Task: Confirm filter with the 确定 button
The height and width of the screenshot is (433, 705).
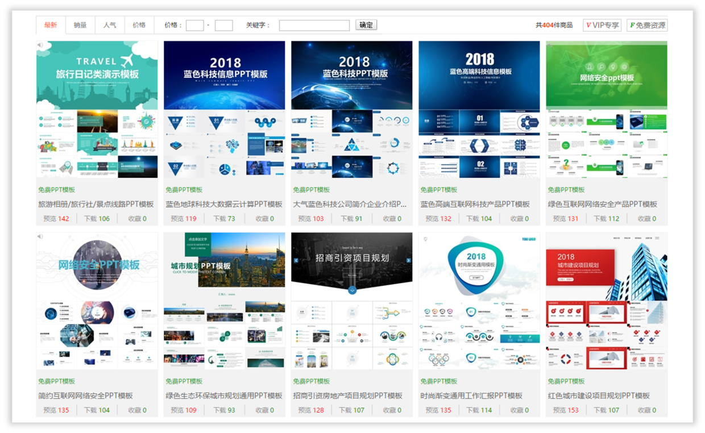Action: coord(366,25)
